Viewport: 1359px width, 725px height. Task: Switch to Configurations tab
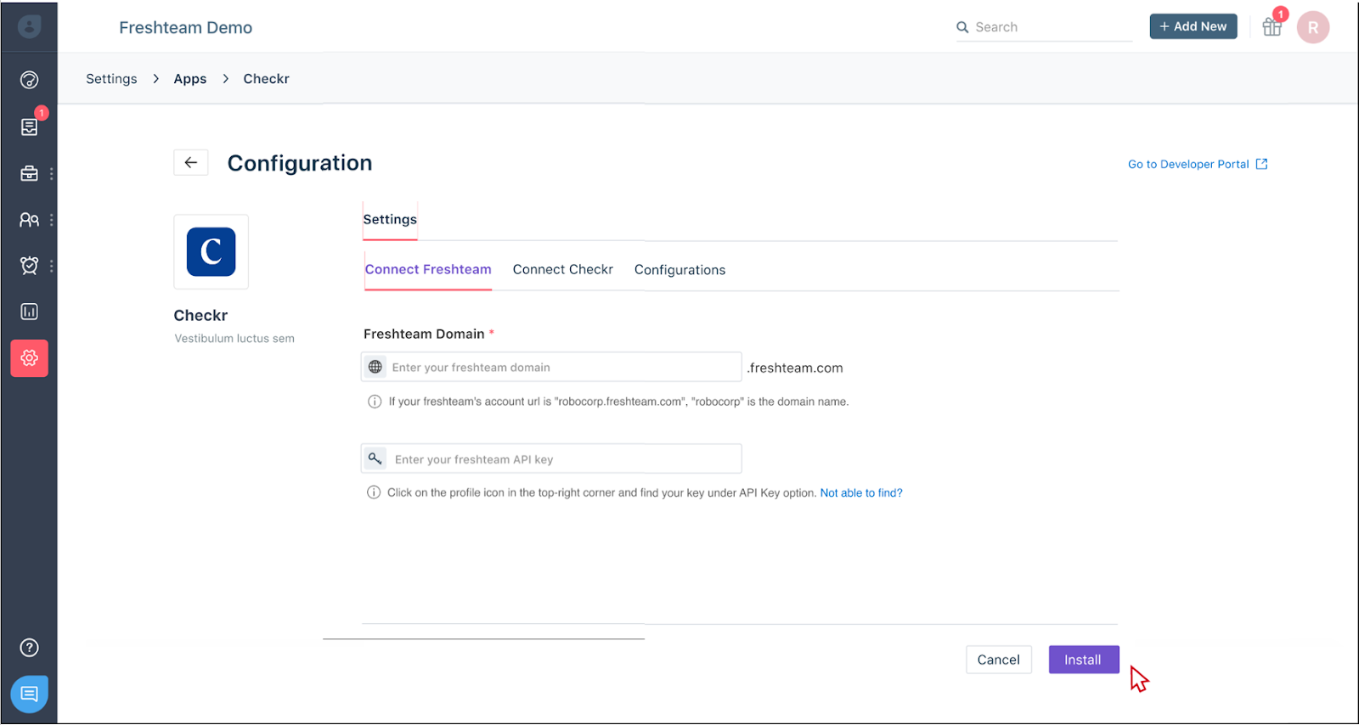[x=680, y=270]
